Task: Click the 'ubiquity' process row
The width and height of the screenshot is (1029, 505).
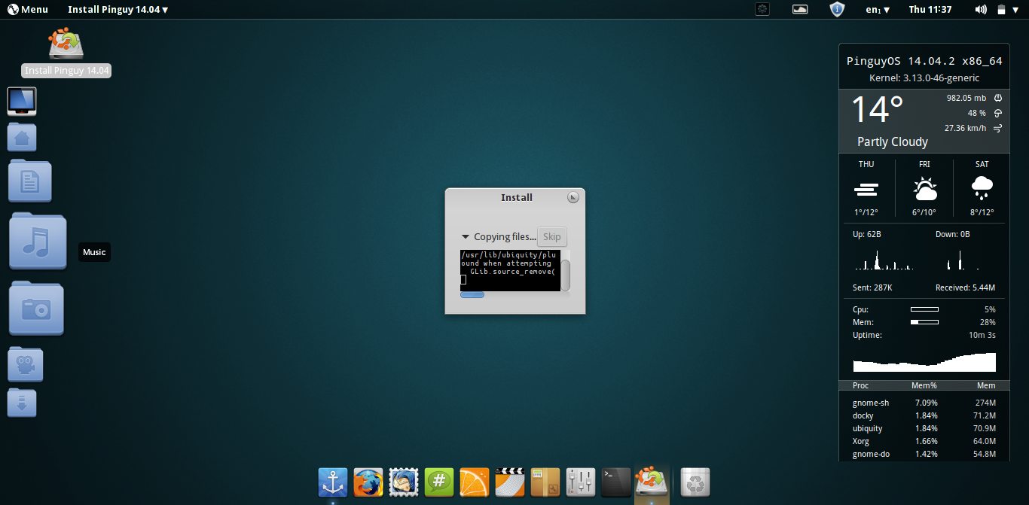Action: (924, 428)
